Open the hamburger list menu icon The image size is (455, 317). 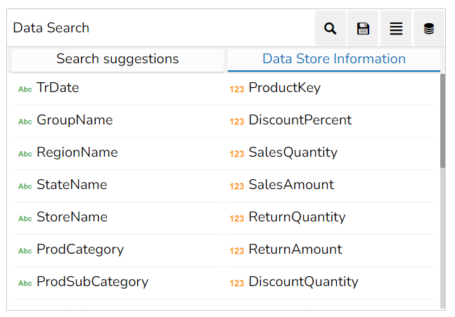(x=396, y=28)
